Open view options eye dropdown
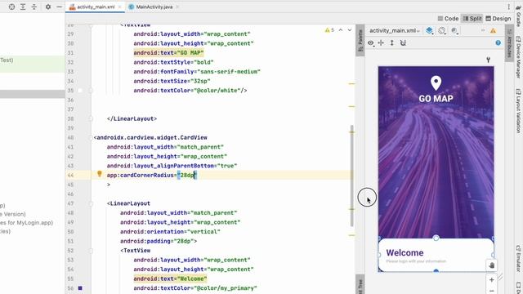This screenshot has height=294, width=523. pyautogui.click(x=371, y=43)
